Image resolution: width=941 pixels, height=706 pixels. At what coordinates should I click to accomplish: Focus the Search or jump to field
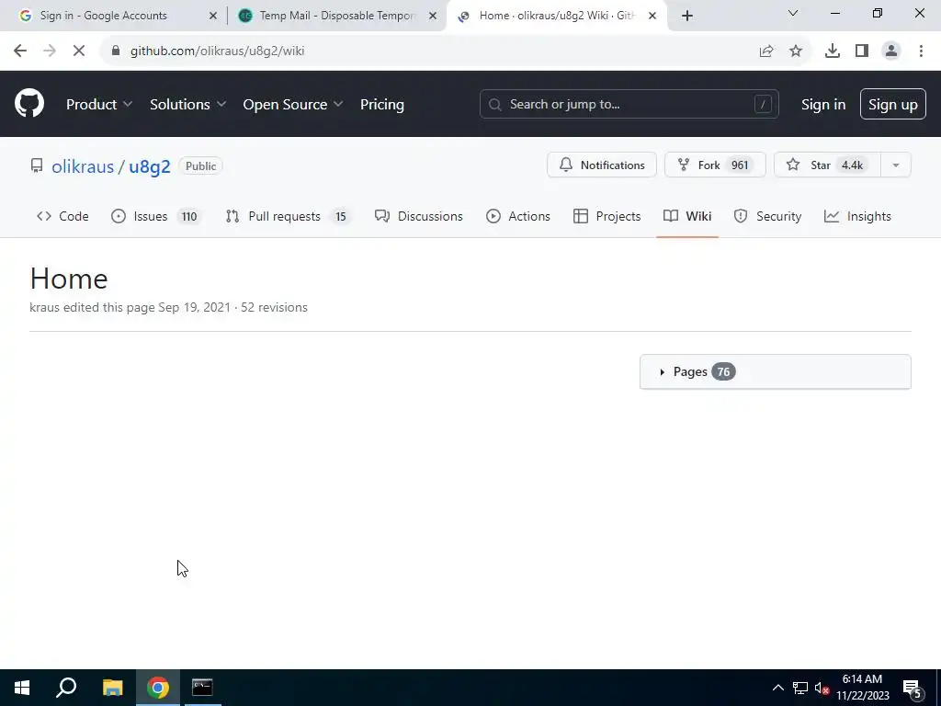629,104
